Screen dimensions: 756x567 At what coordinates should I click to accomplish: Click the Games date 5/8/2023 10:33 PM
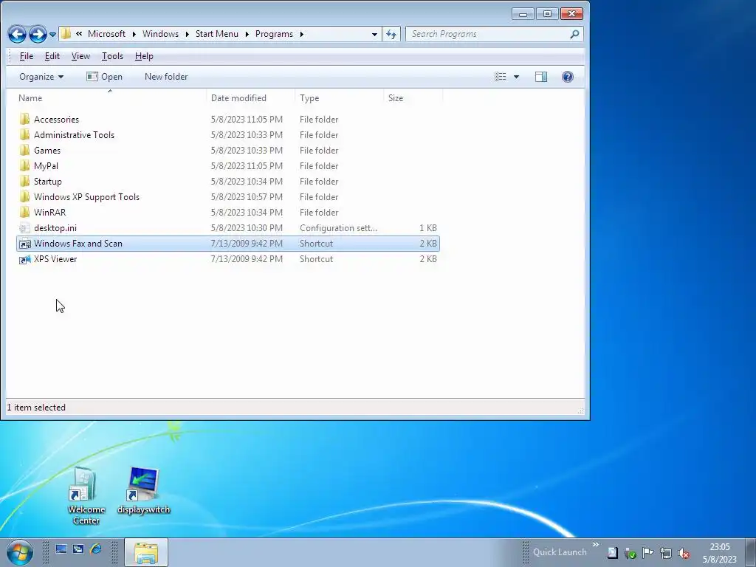(x=247, y=150)
